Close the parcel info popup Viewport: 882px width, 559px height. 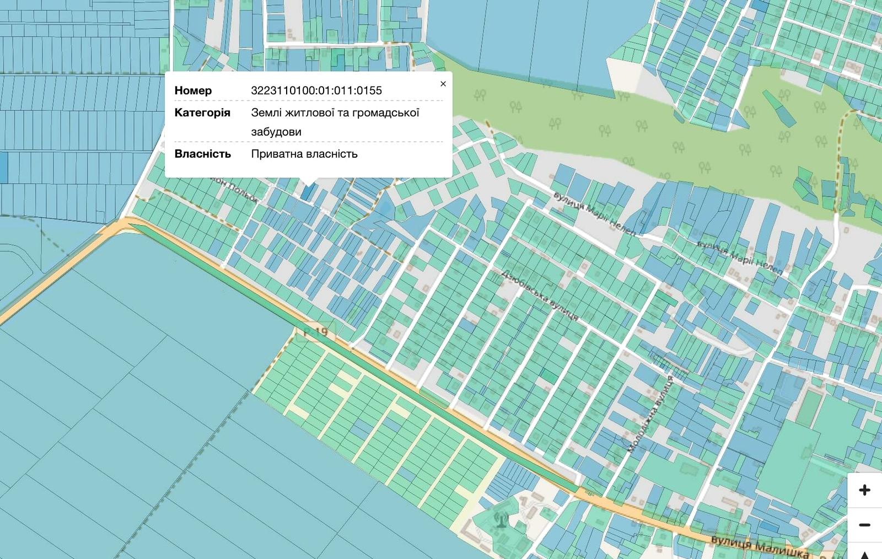tap(443, 84)
